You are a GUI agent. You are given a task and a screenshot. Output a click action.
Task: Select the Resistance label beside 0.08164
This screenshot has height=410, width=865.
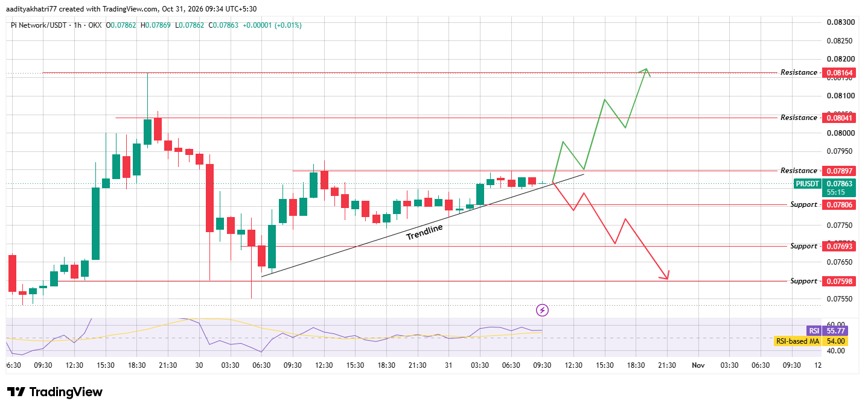tap(799, 72)
